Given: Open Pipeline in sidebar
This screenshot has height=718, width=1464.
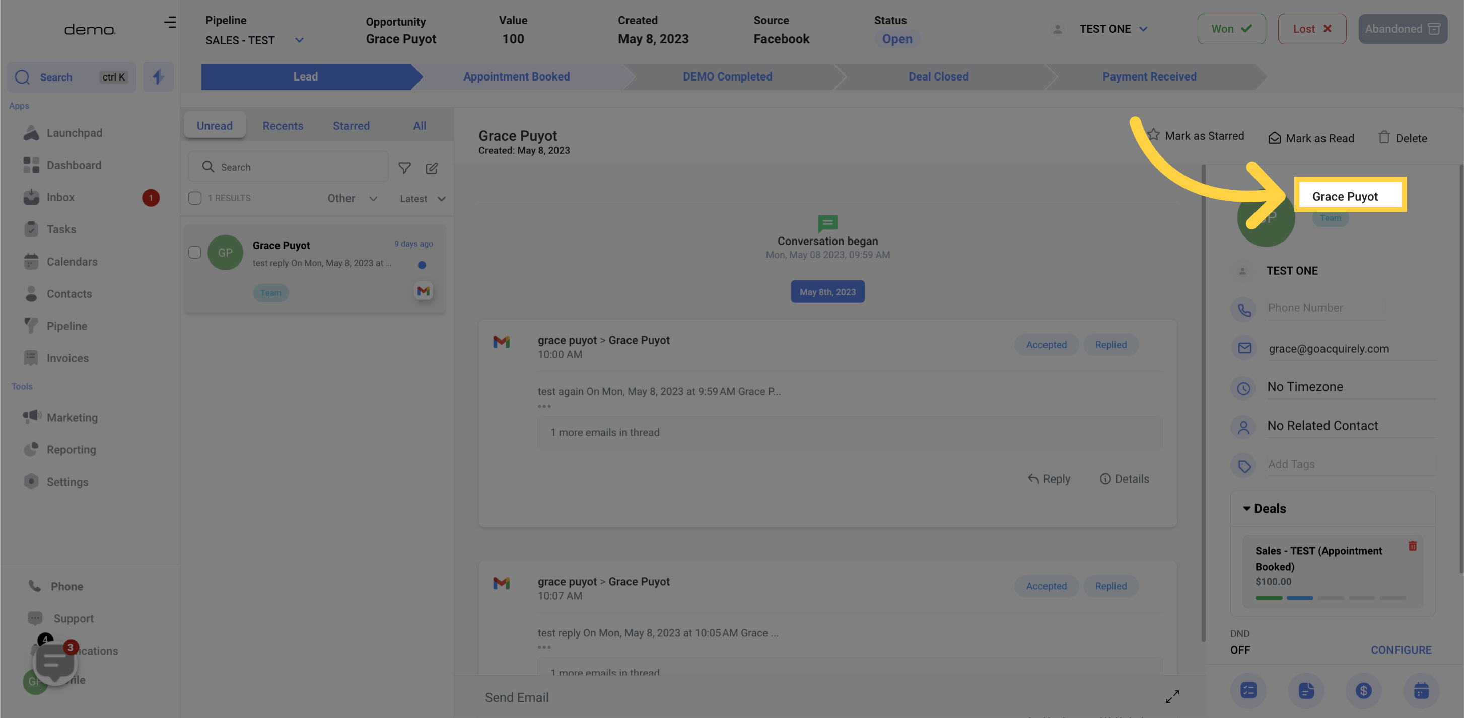Looking at the screenshot, I should [x=56, y=326].
